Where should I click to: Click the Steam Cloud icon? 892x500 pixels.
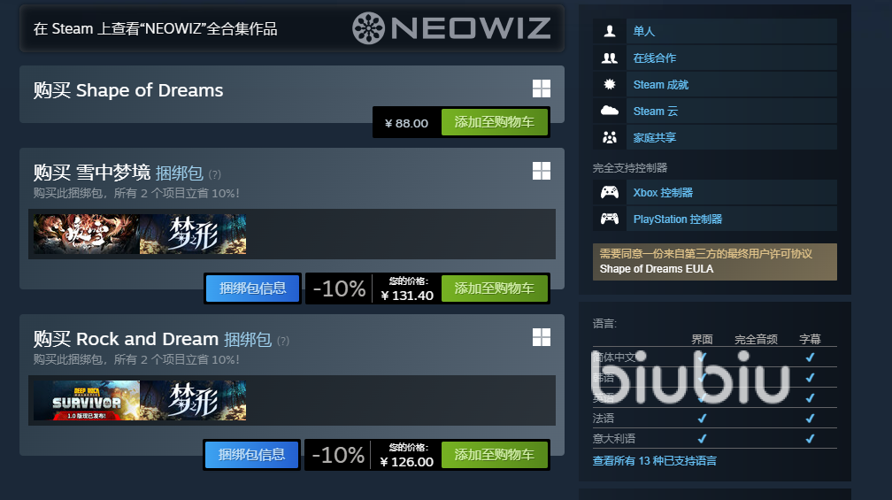coord(609,111)
